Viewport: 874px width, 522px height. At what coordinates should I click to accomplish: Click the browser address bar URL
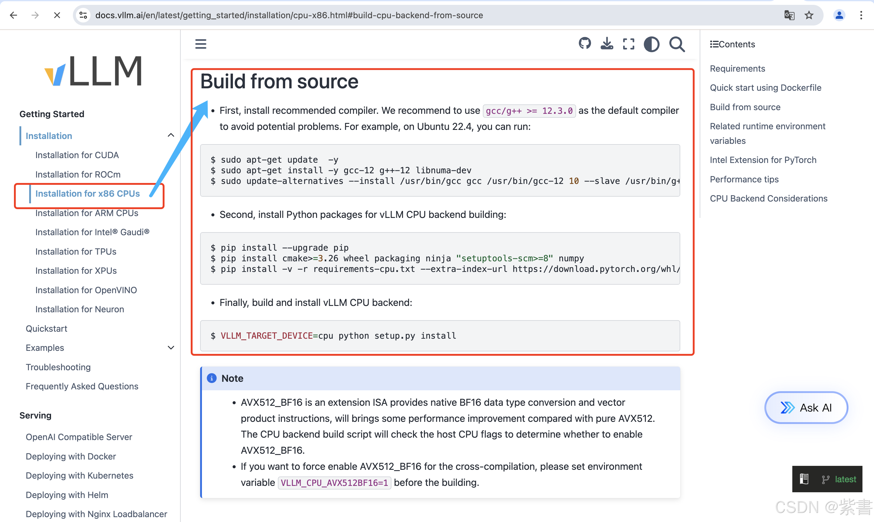coord(288,15)
